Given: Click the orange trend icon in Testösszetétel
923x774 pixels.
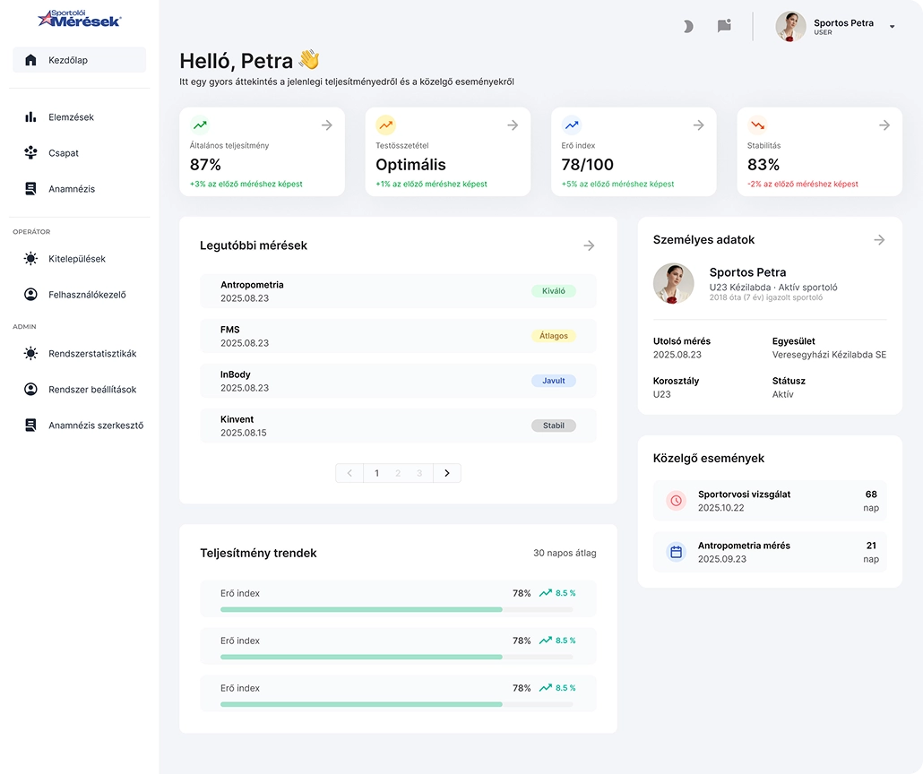Looking at the screenshot, I should (x=385, y=125).
